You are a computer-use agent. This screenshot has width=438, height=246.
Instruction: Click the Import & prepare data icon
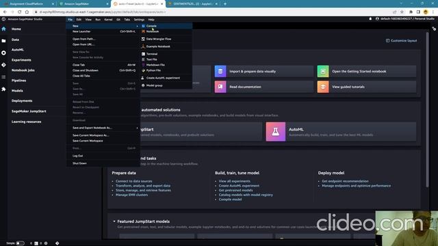tap(220, 71)
